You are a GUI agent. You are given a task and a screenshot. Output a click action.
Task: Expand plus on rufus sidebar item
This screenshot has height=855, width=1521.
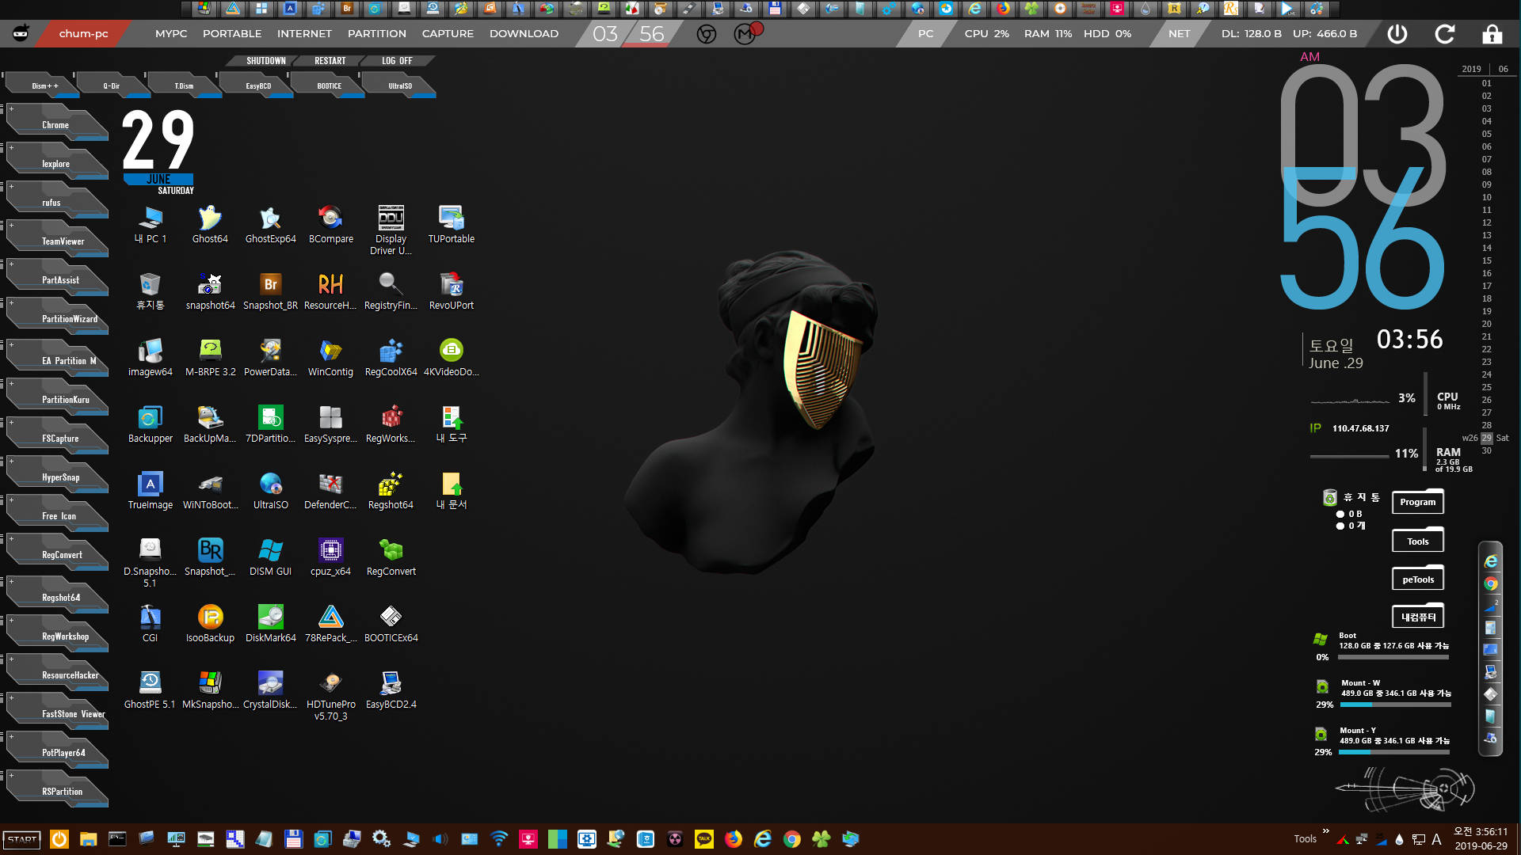(11, 187)
